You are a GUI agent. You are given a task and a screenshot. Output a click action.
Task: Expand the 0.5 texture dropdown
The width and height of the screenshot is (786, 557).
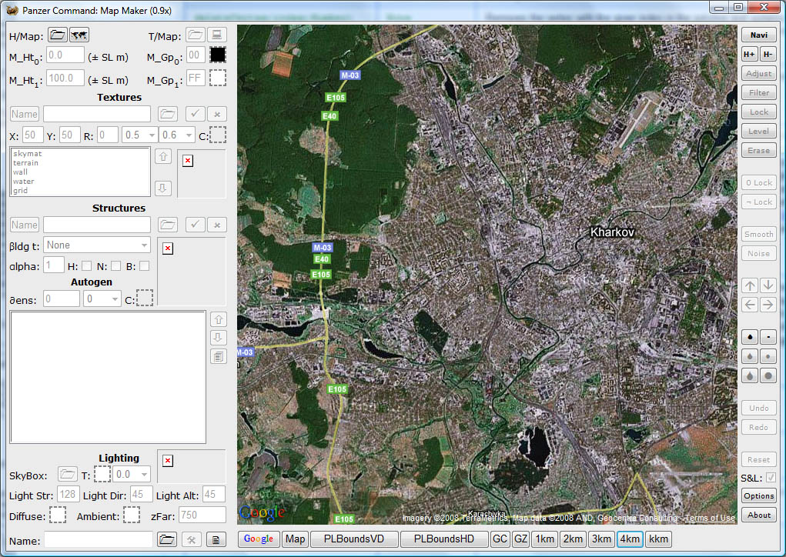(140, 135)
